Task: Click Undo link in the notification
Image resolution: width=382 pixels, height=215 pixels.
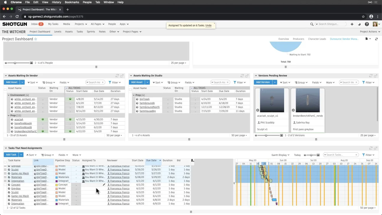Action: coord(208,25)
